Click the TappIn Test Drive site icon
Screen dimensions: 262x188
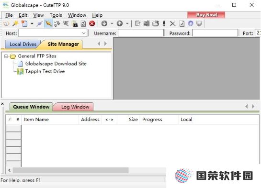click(21, 71)
